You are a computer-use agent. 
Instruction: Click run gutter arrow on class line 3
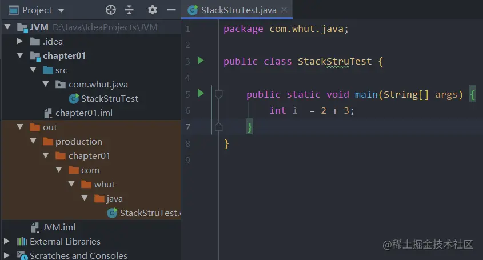point(201,61)
